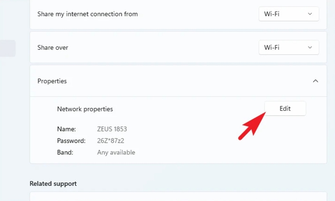The width and height of the screenshot is (335, 201).
Task: Select the 'Network properties' heading
Action: click(x=85, y=109)
